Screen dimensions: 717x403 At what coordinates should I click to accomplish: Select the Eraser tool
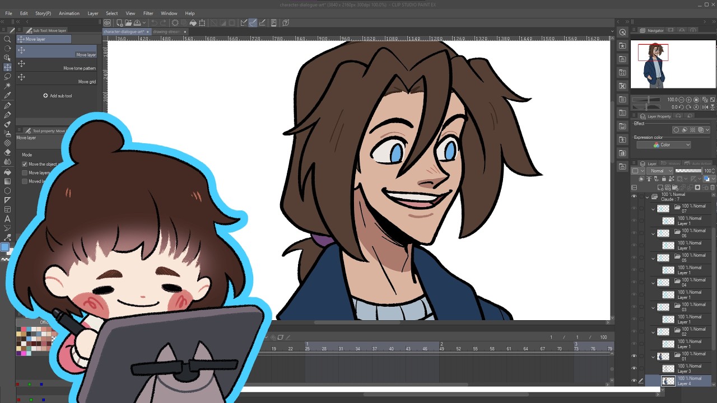coord(7,152)
